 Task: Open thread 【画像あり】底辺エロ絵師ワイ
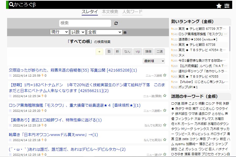point(55,120)
